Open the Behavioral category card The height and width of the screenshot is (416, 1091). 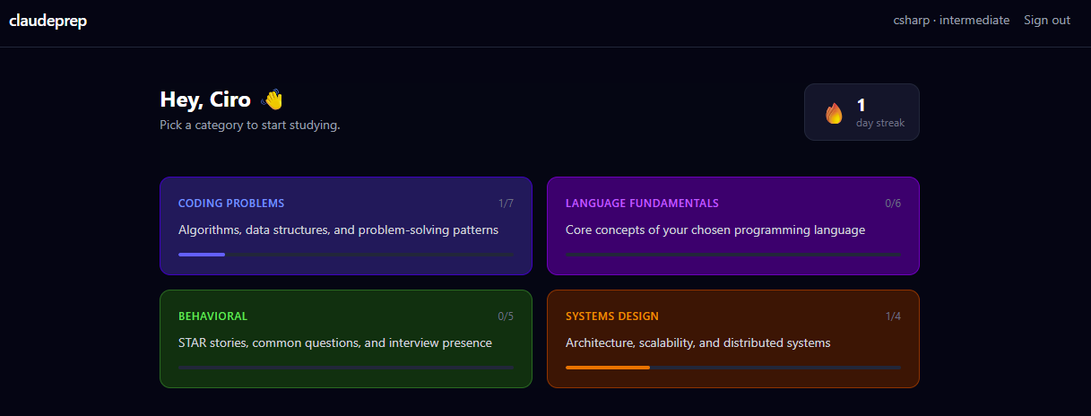click(x=345, y=338)
